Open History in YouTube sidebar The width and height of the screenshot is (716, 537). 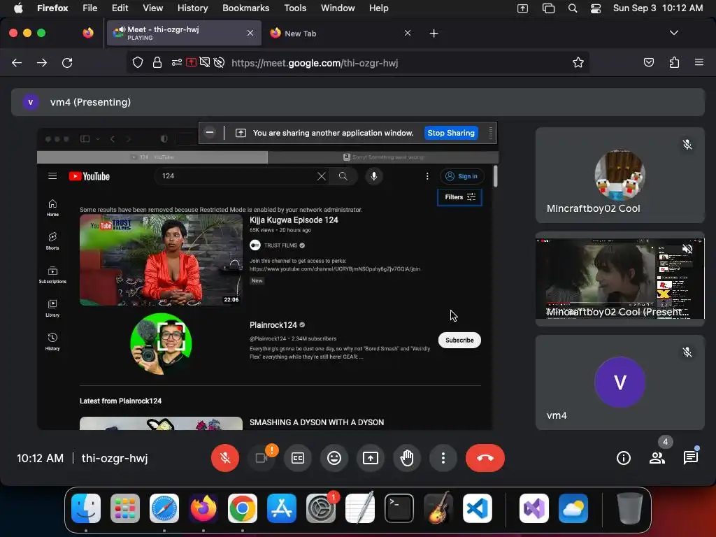(52, 341)
